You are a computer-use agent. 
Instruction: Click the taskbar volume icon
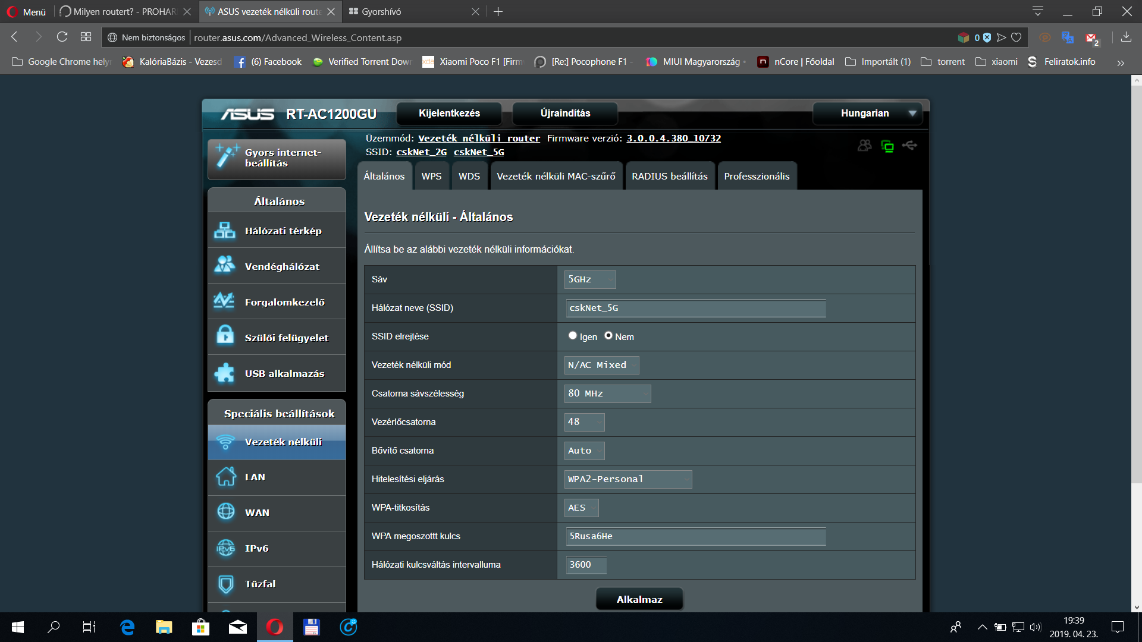click(x=1036, y=627)
